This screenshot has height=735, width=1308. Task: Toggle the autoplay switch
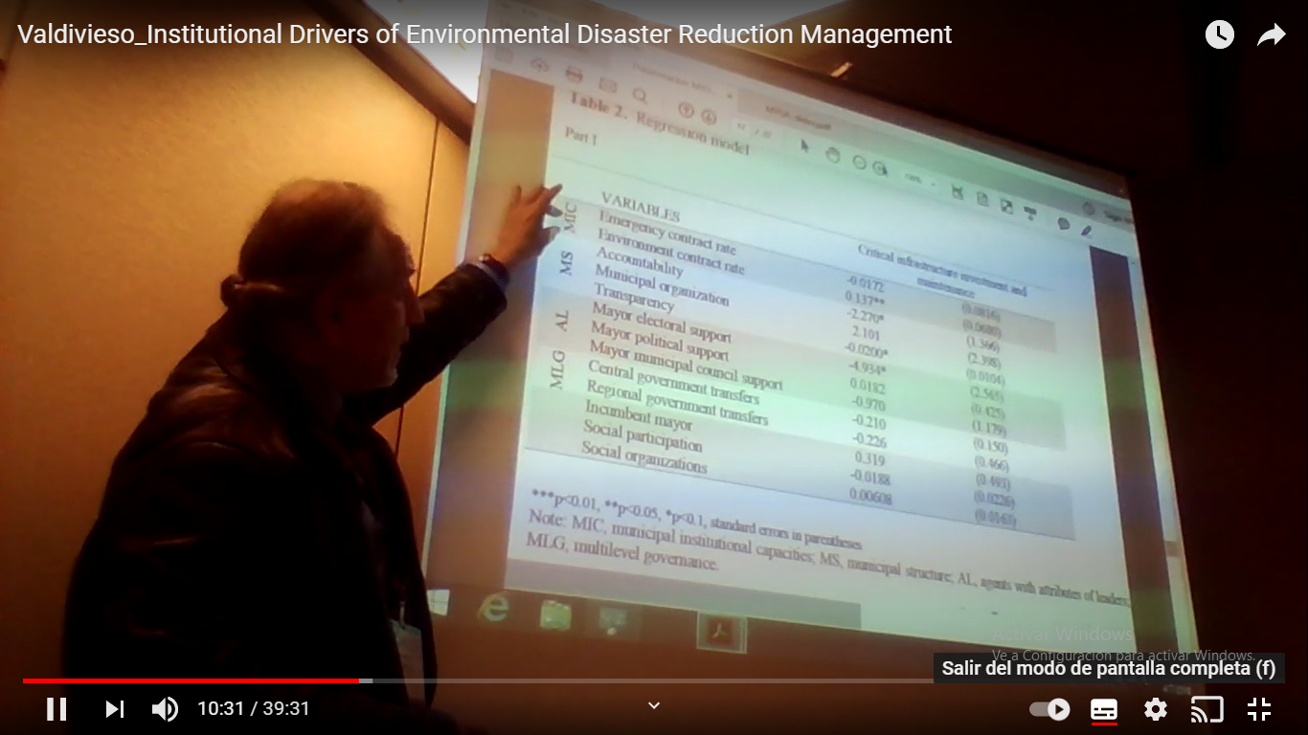[x=1049, y=709]
